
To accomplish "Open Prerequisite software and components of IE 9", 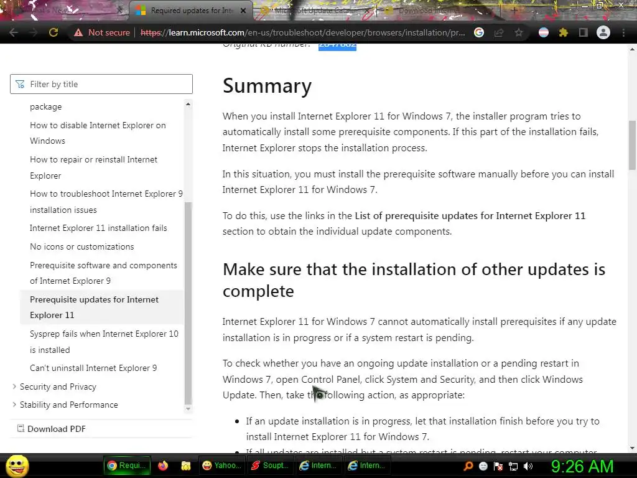I will [103, 273].
